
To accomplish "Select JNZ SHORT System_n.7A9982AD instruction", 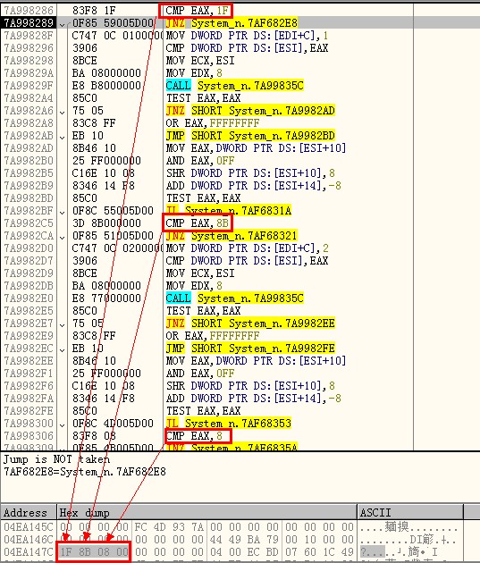I will click(x=250, y=111).
